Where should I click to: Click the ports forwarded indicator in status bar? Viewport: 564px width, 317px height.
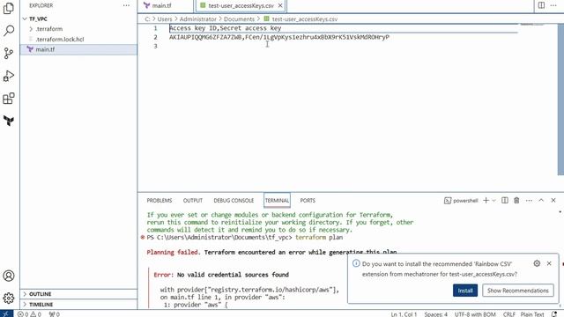click(55, 314)
